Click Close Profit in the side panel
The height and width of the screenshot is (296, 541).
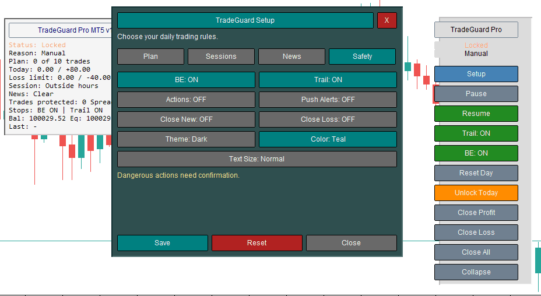(x=476, y=213)
